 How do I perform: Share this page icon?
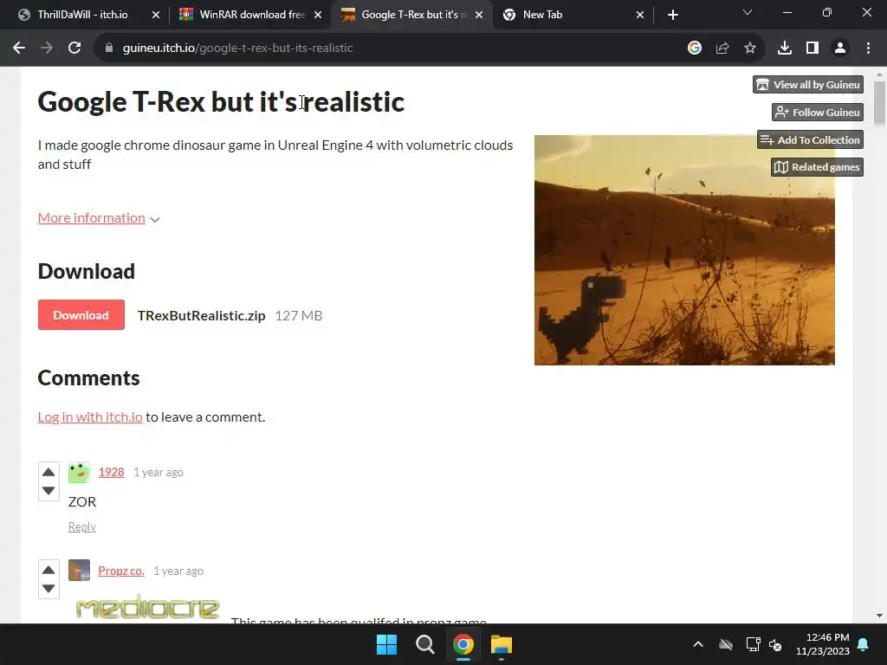(x=722, y=48)
